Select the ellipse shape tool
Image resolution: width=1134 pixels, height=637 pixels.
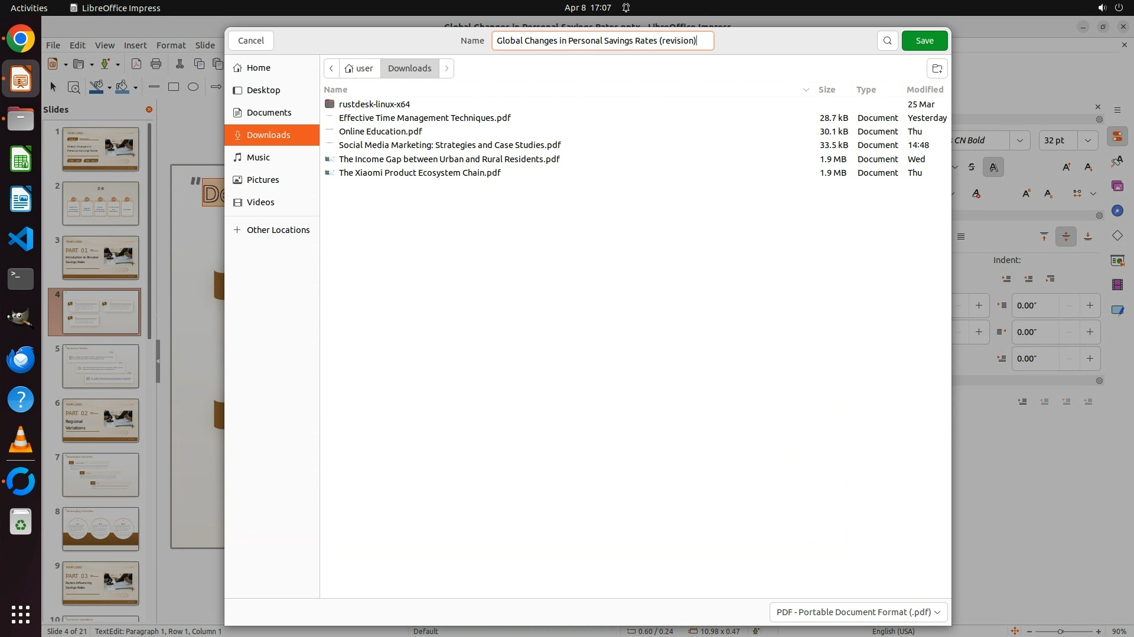pos(193,87)
